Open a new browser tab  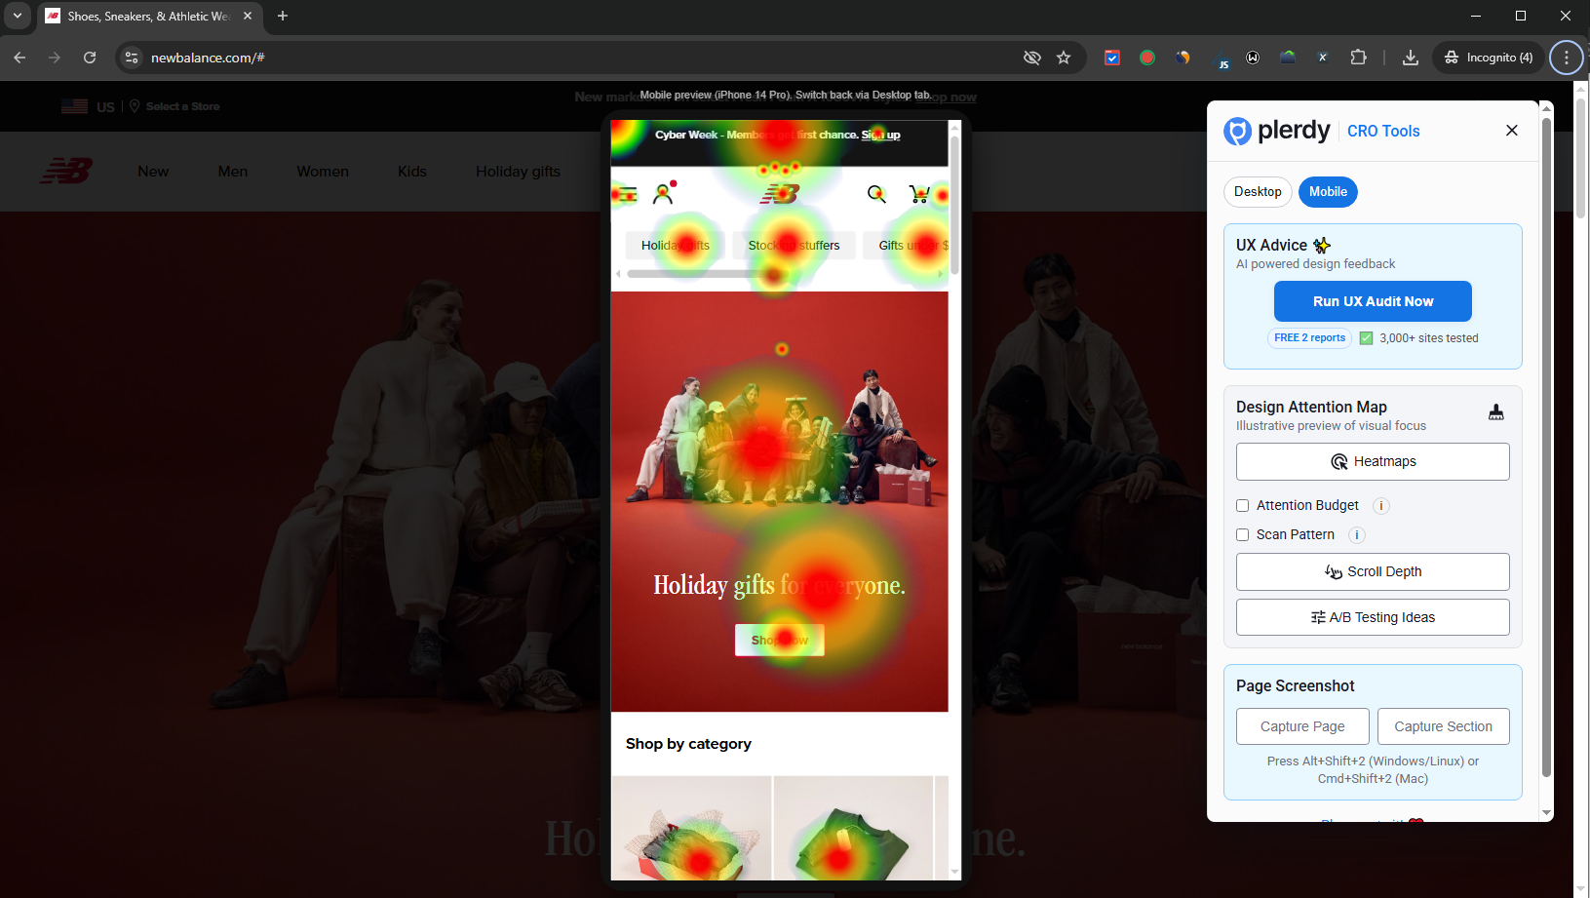tap(283, 16)
